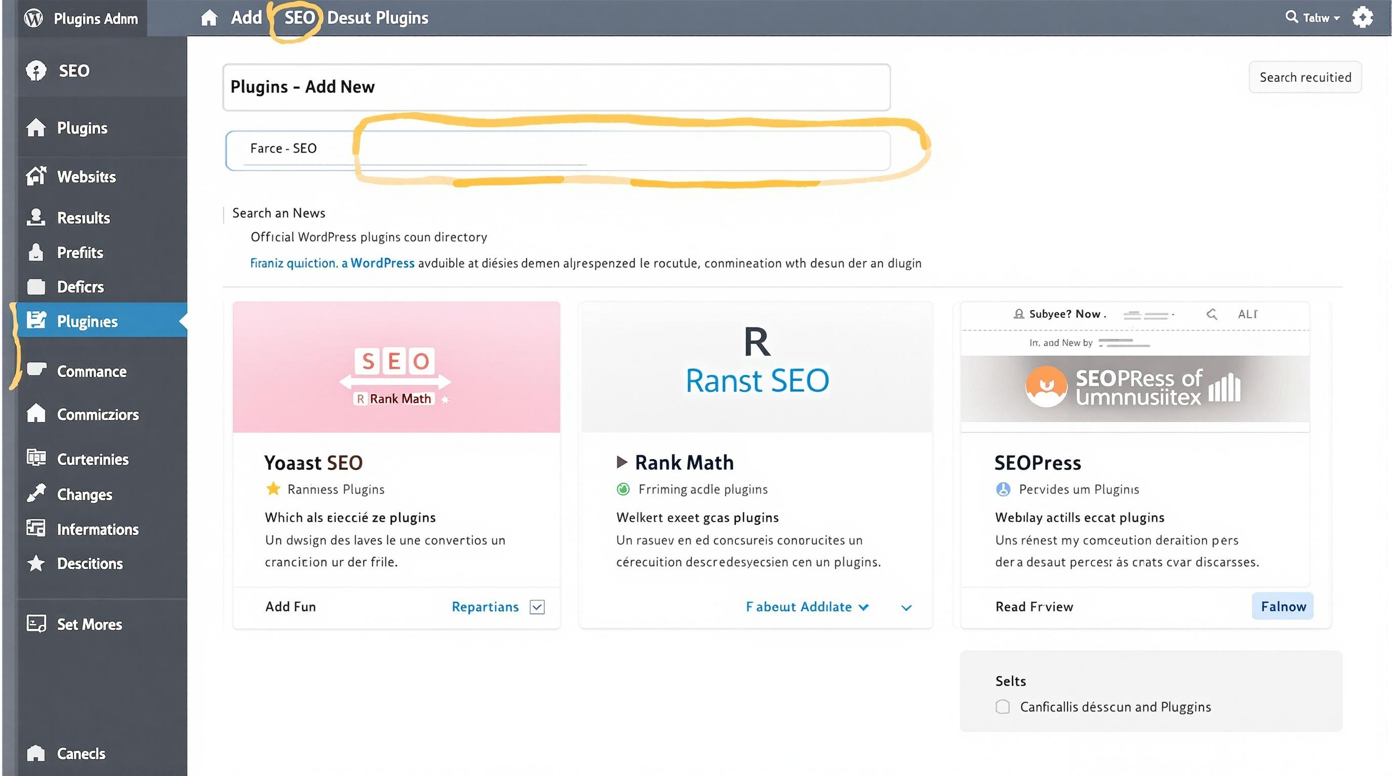Viewport: 1392px width, 776px height.
Task: Open the Ranst SEO banner thumbnail
Action: tap(756, 367)
